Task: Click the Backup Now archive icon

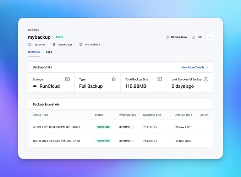Action: click(167, 37)
